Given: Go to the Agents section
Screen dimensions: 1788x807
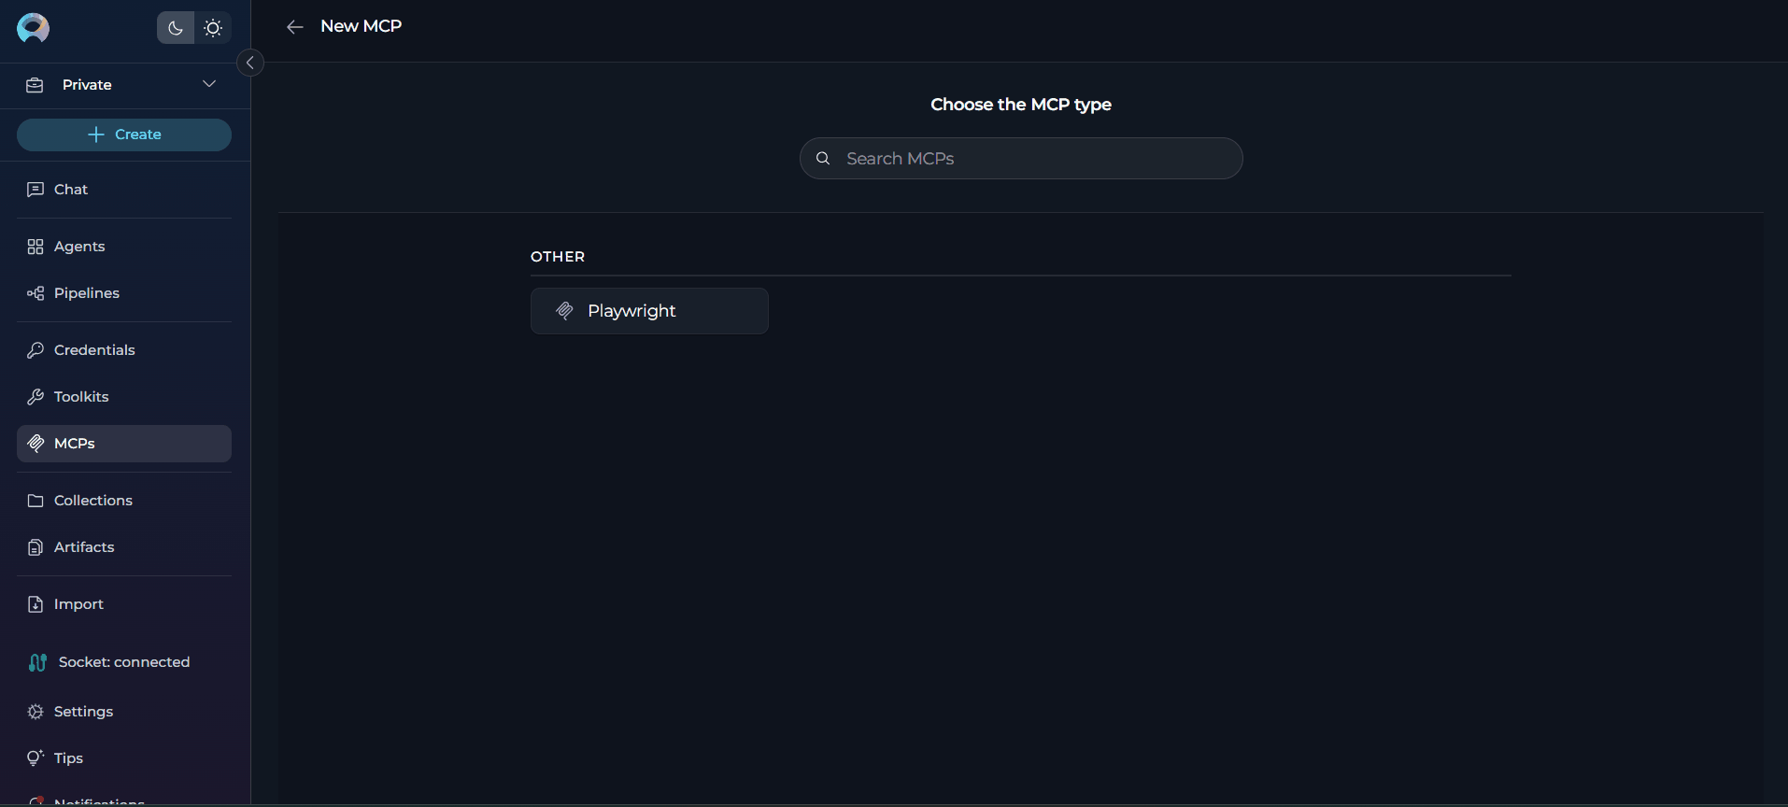Looking at the screenshot, I should [x=79, y=247].
